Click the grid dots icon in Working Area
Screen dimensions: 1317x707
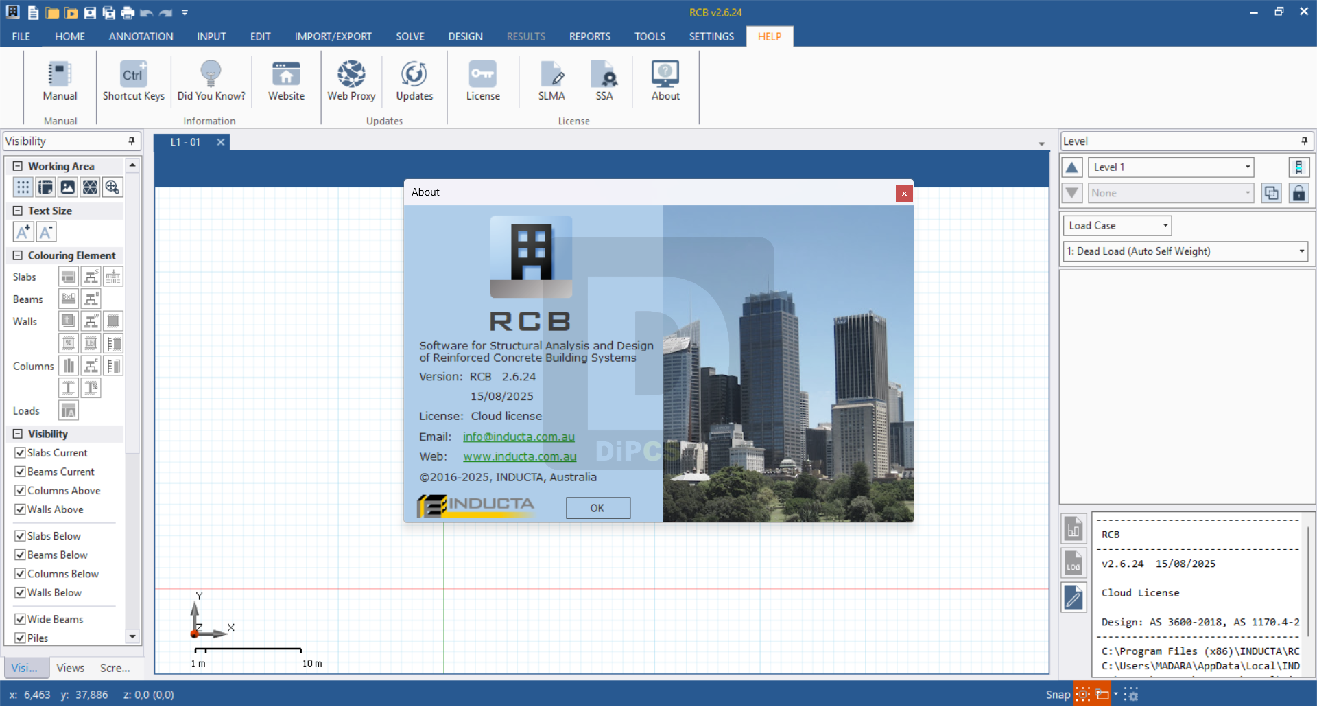pos(23,187)
